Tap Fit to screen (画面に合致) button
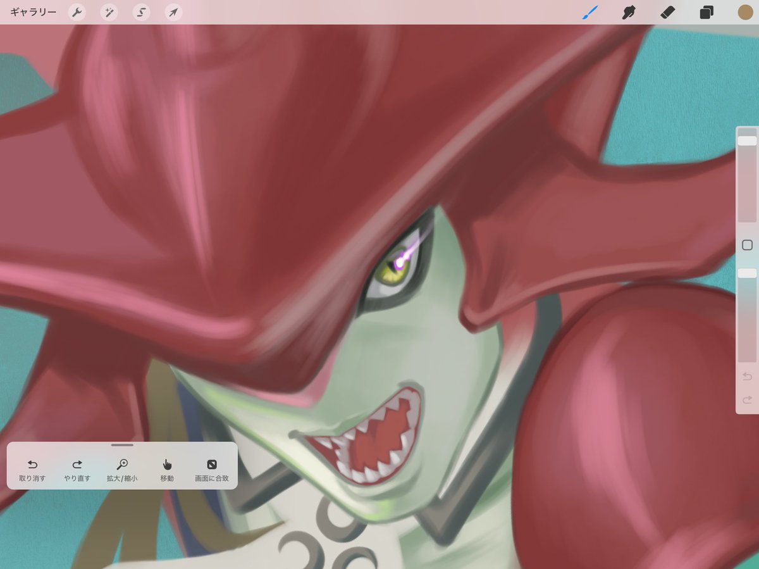The height and width of the screenshot is (569, 759). [212, 470]
